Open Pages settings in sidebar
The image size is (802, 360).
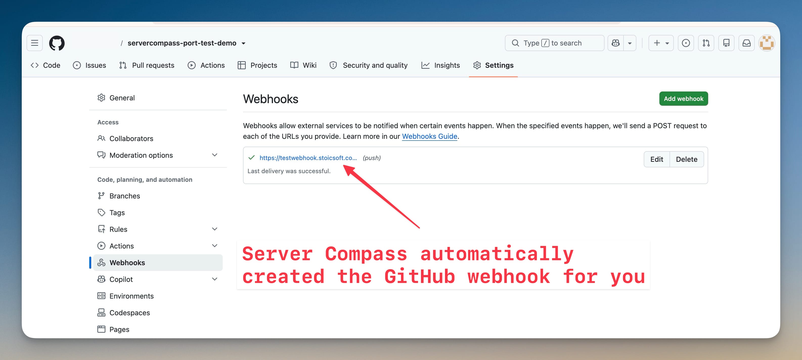point(158,329)
